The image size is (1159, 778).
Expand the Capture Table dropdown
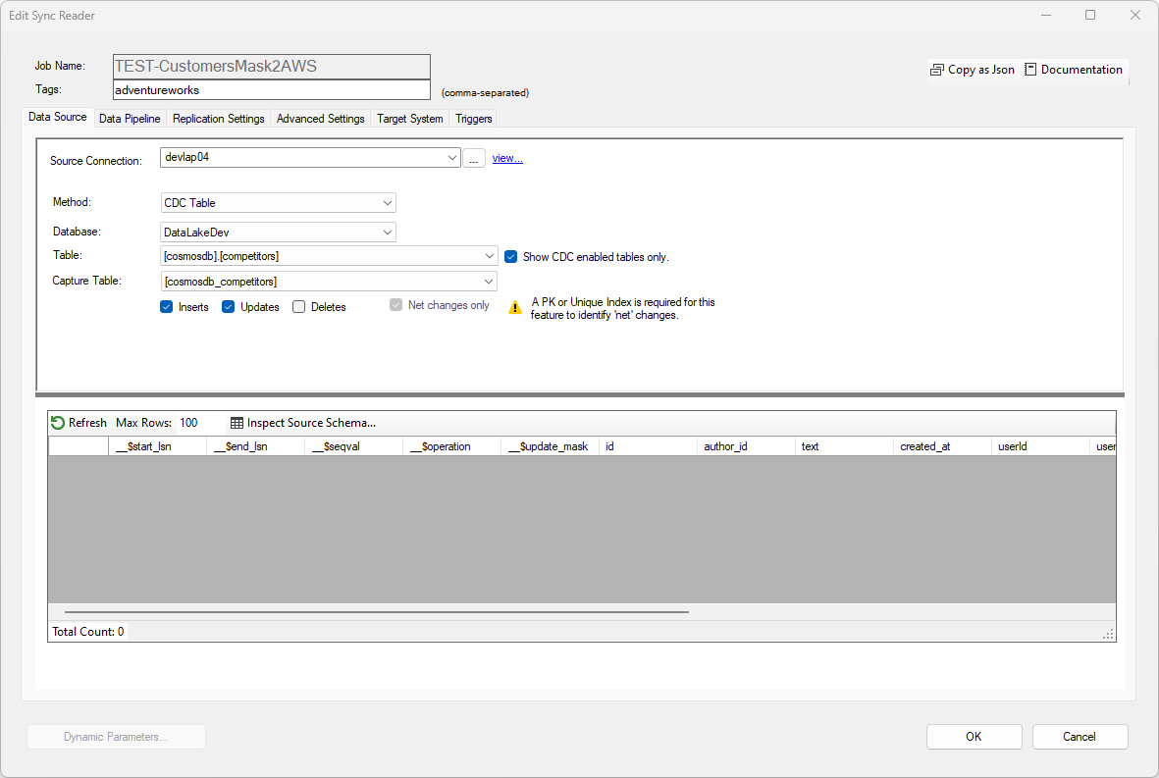point(489,282)
